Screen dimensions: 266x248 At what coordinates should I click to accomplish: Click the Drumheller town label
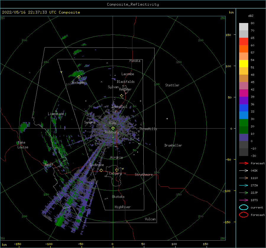[x=173, y=145]
